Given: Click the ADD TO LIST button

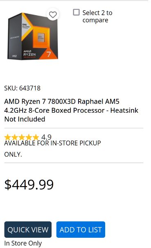Looking at the screenshot, I should pos(81,230).
